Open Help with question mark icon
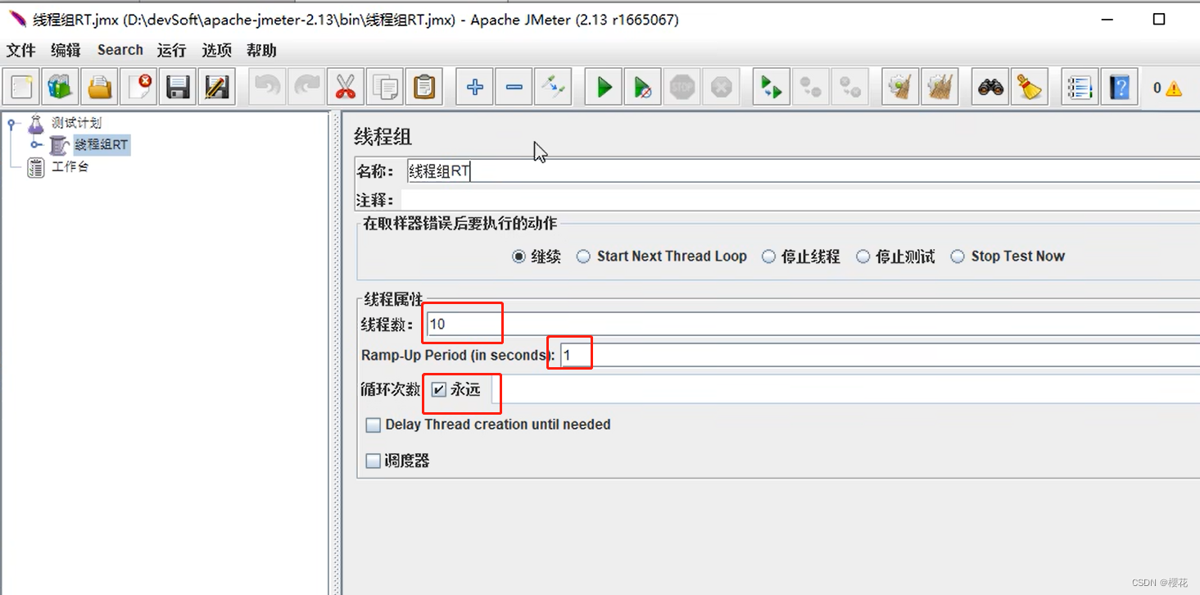 [1120, 86]
